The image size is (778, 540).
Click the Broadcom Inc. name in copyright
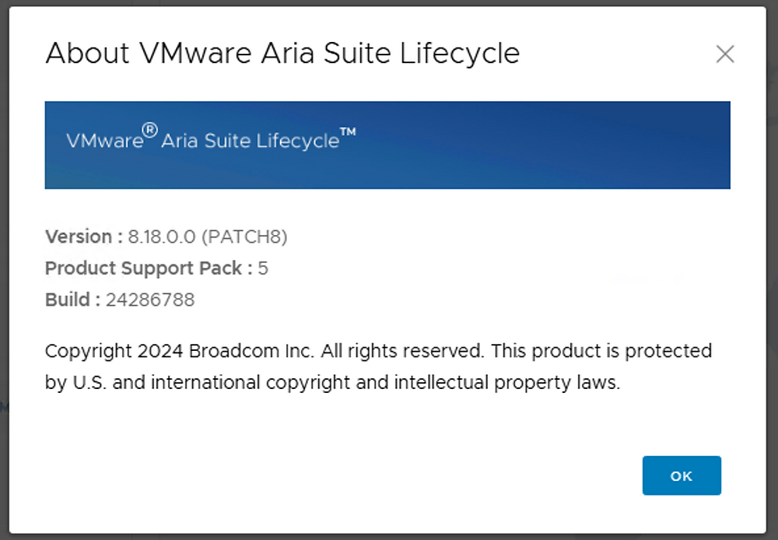pyautogui.click(x=251, y=351)
